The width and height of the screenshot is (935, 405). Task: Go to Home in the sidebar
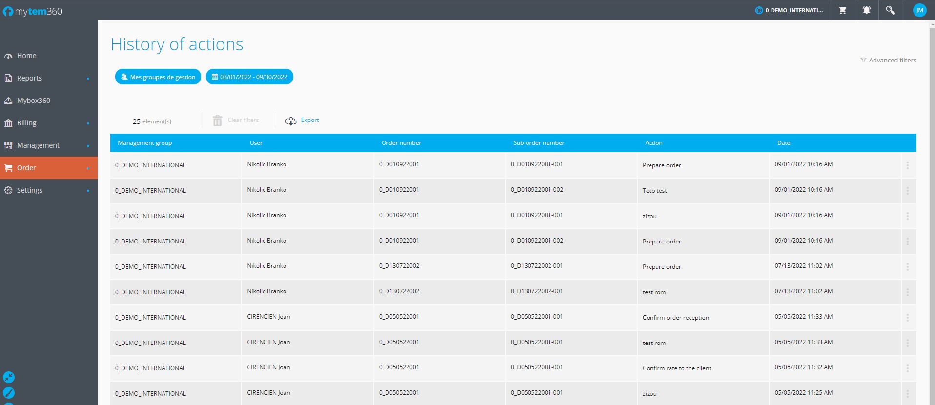click(x=49, y=56)
